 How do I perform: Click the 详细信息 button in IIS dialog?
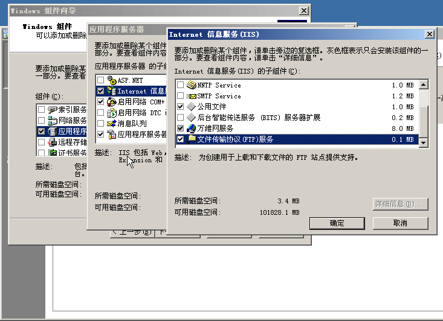coord(400,204)
